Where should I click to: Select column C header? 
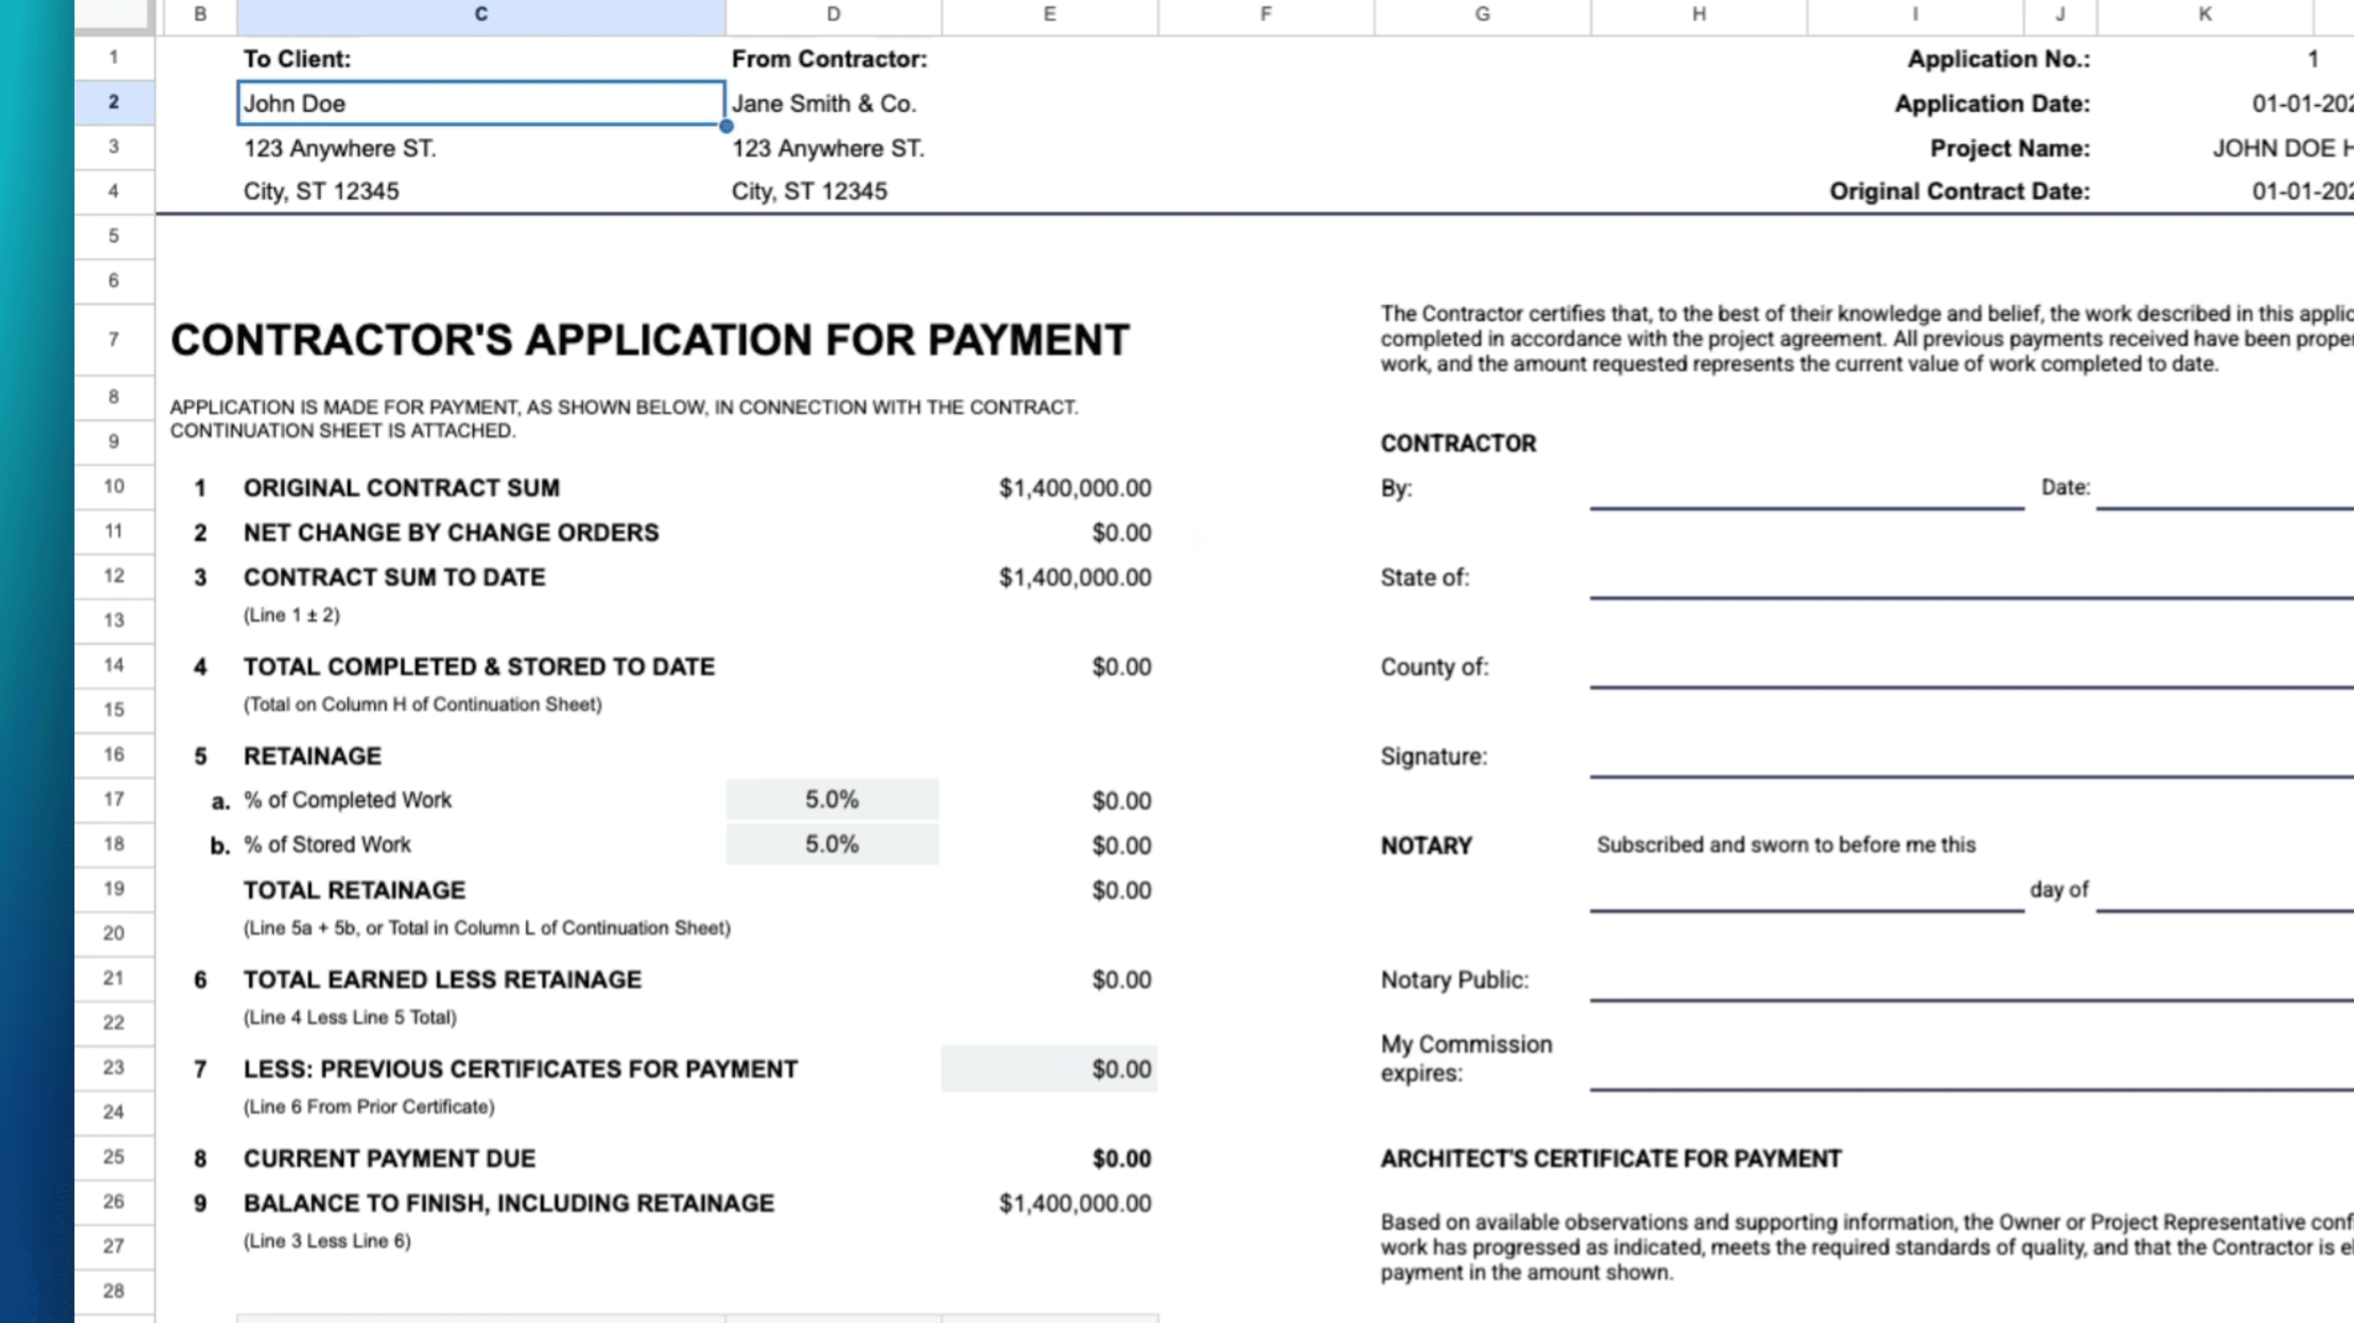[x=481, y=13]
